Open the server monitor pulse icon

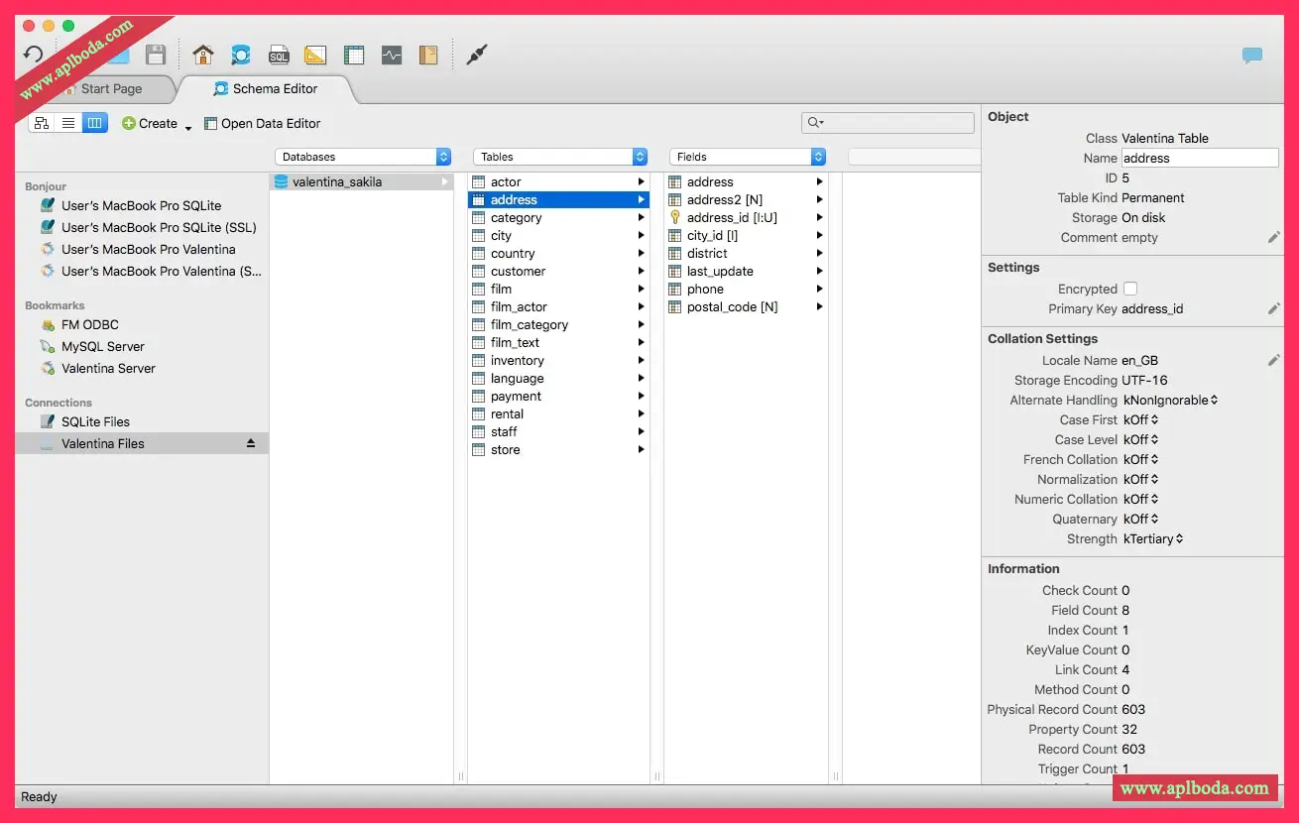click(392, 56)
